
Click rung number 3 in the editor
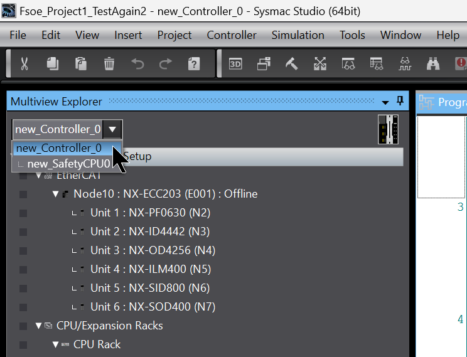coord(461,206)
